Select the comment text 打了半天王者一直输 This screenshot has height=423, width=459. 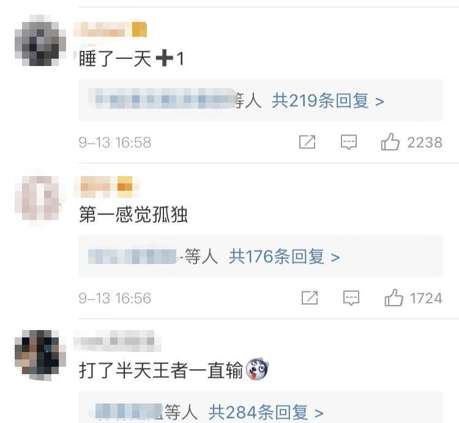point(161,370)
